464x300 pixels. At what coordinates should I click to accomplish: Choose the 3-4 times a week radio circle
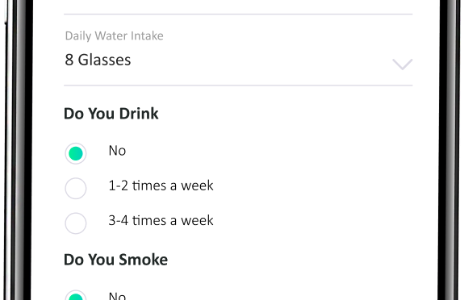point(76,223)
